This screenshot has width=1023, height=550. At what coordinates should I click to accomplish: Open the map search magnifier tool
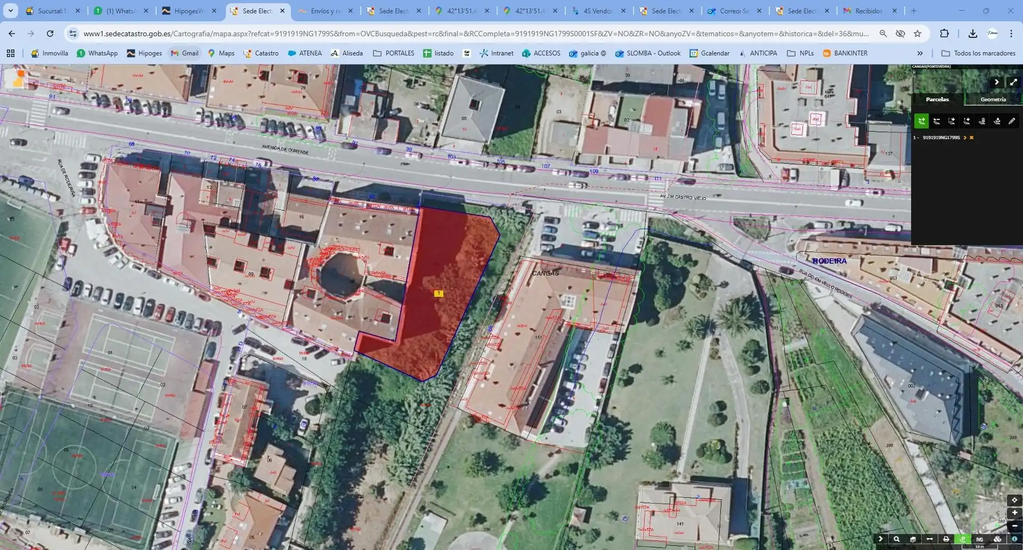point(897,539)
